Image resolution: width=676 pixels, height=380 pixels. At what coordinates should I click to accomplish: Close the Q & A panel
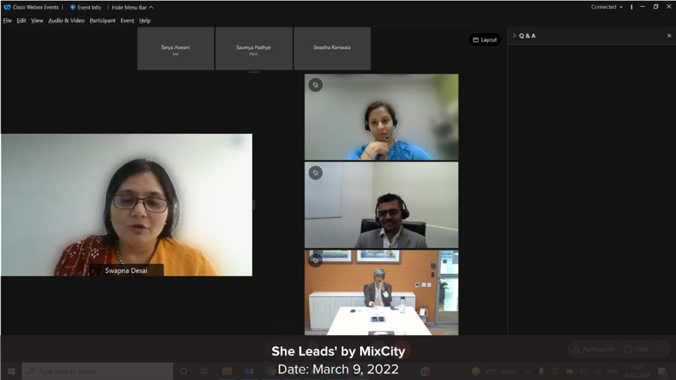pyautogui.click(x=669, y=35)
